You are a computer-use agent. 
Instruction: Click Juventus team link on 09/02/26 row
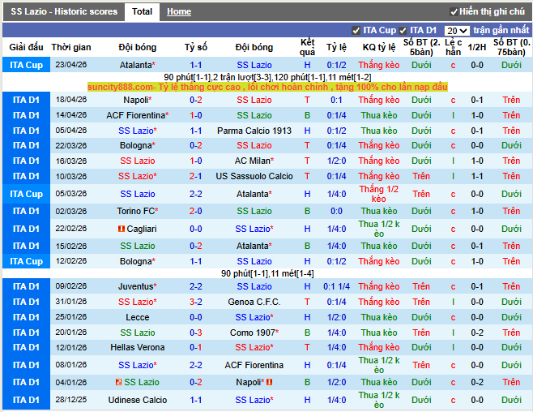click(x=135, y=286)
